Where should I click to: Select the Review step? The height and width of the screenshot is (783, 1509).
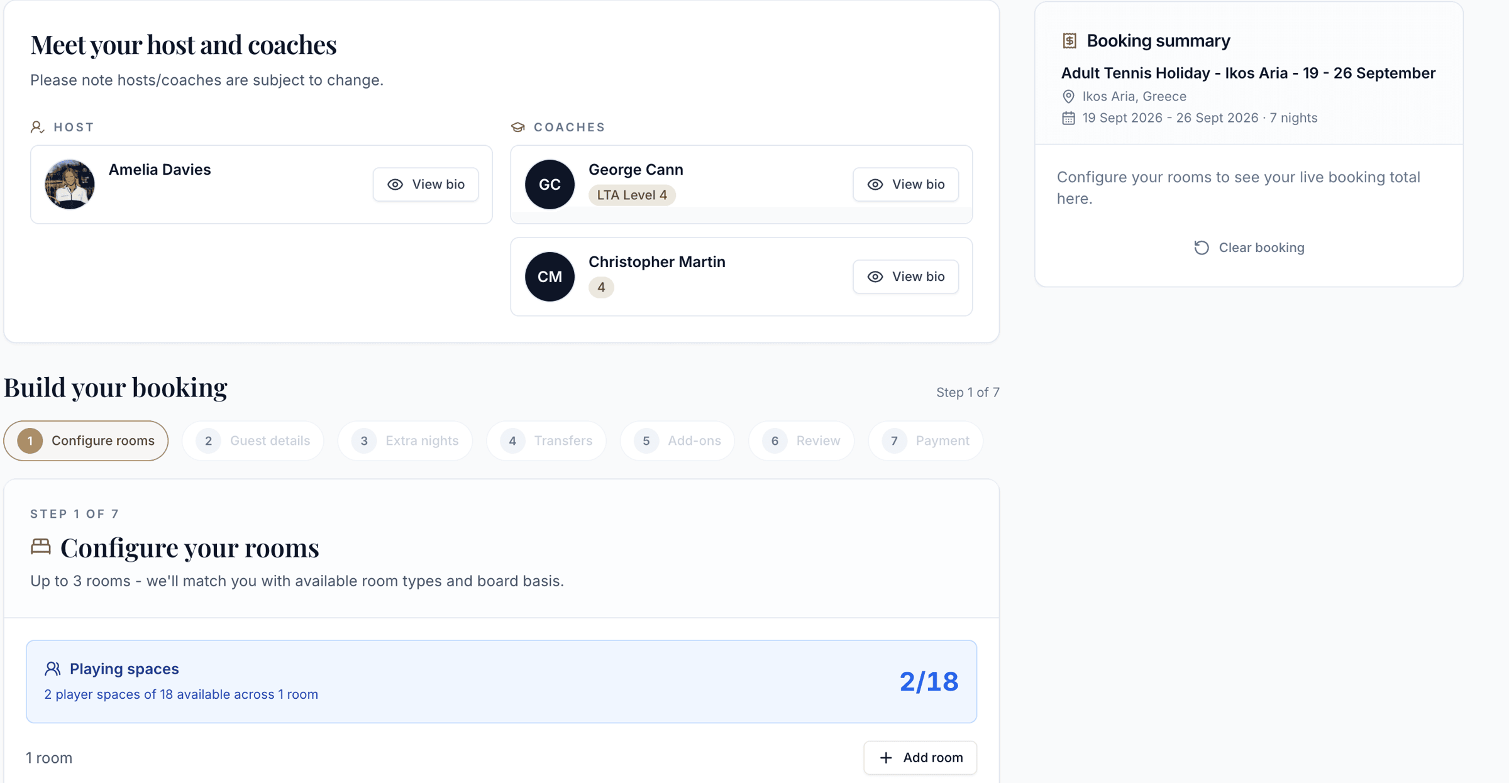tap(802, 441)
